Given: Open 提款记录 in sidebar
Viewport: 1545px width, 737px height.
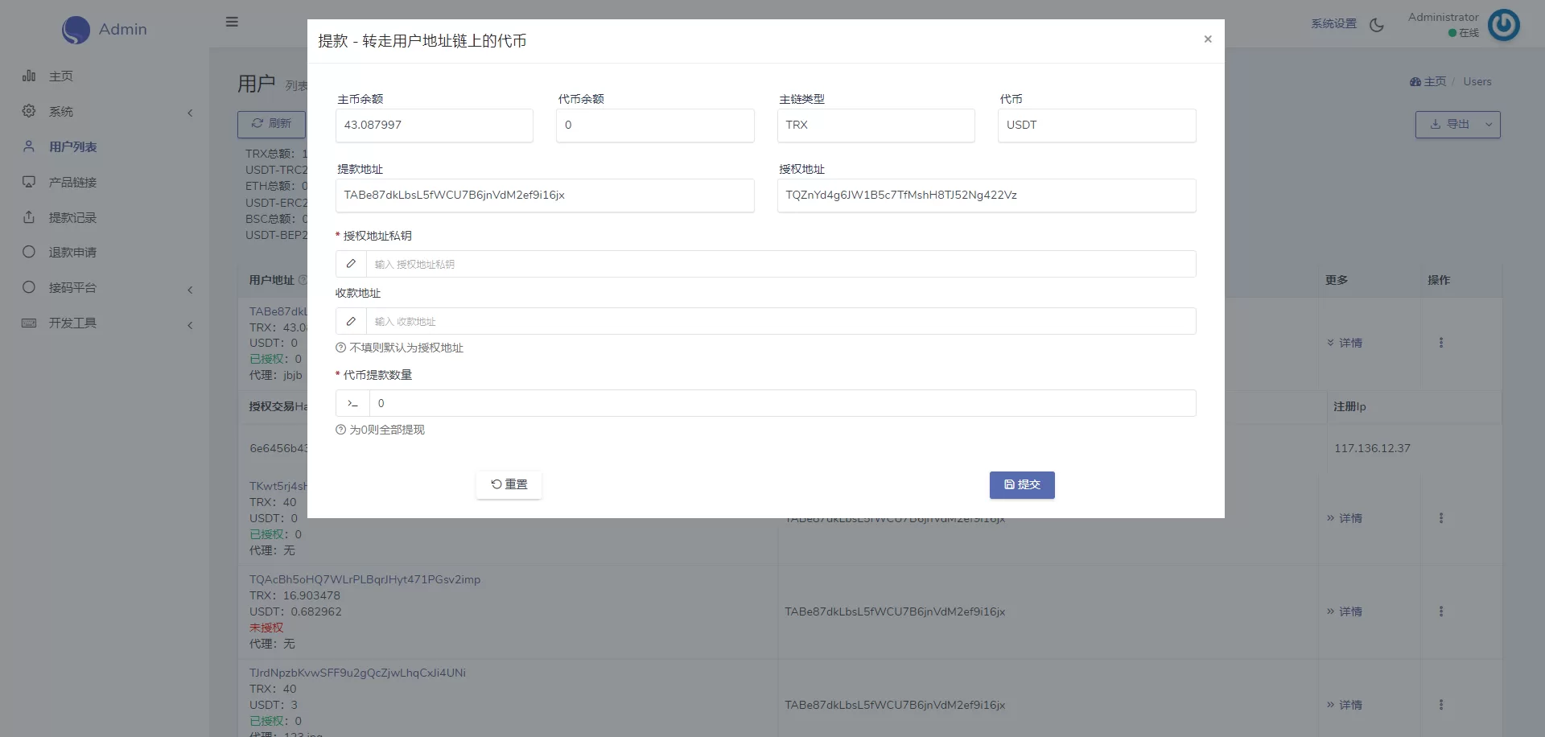Looking at the screenshot, I should coord(72,218).
